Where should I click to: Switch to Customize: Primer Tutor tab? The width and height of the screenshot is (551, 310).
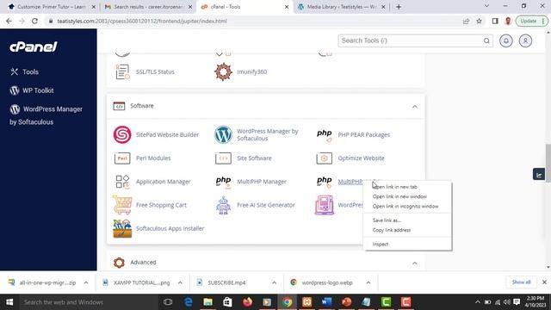click(52, 7)
